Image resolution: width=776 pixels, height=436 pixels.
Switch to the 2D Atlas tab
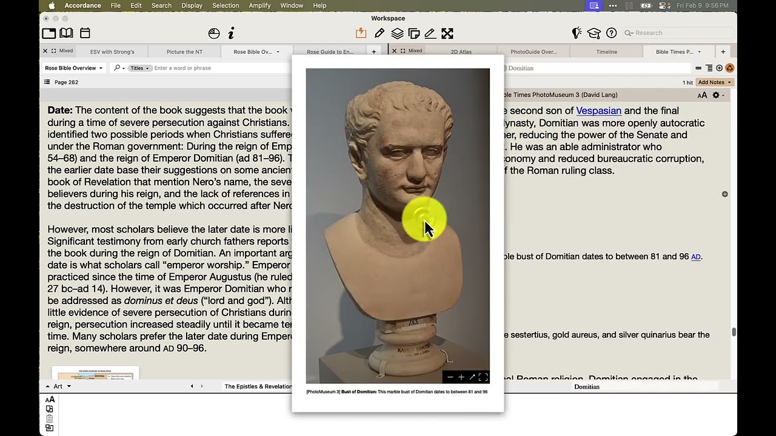pos(461,52)
